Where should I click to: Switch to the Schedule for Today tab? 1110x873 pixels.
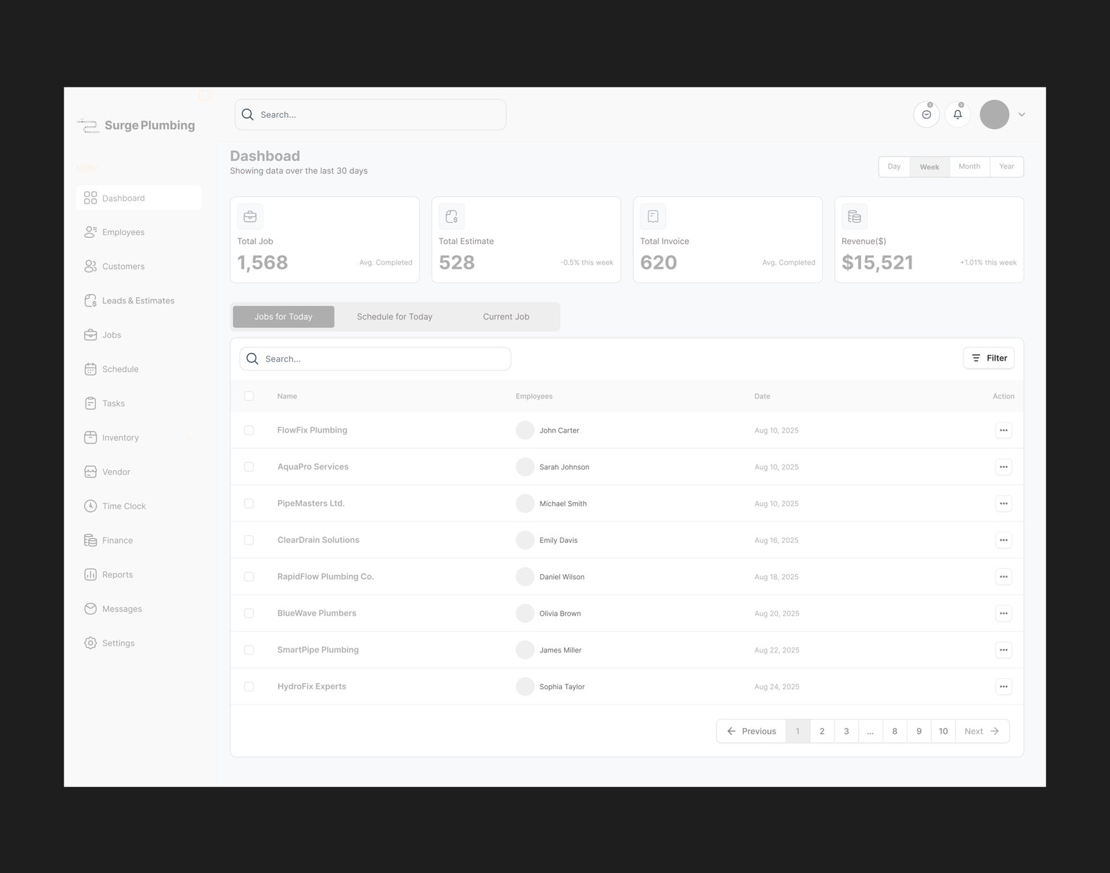click(394, 317)
